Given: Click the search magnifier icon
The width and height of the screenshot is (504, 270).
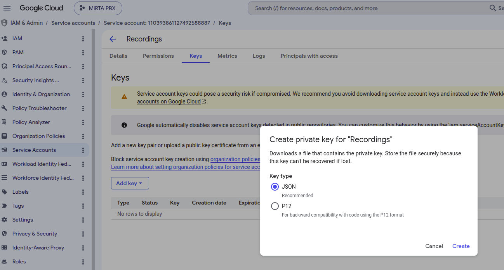Looking at the screenshot, I should tap(493, 8).
